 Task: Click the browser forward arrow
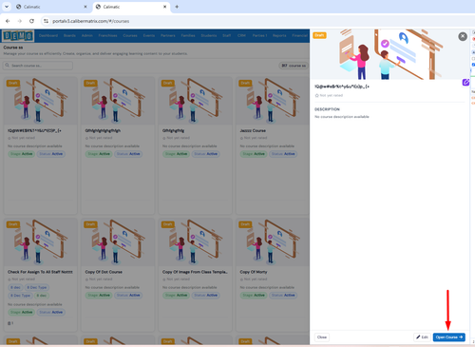click(x=20, y=21)
